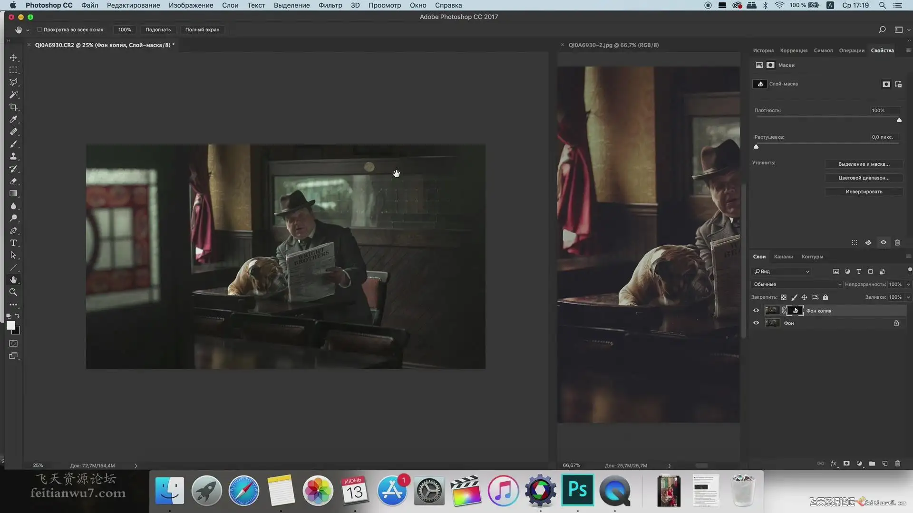The image size is (913, 513).
Task: Hide the 'Фон копия' layer
Action: 756,311
